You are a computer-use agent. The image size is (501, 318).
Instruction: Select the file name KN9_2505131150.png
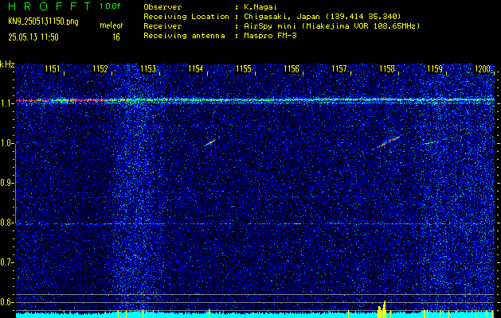pyautogui.click(x=43, y=21)
